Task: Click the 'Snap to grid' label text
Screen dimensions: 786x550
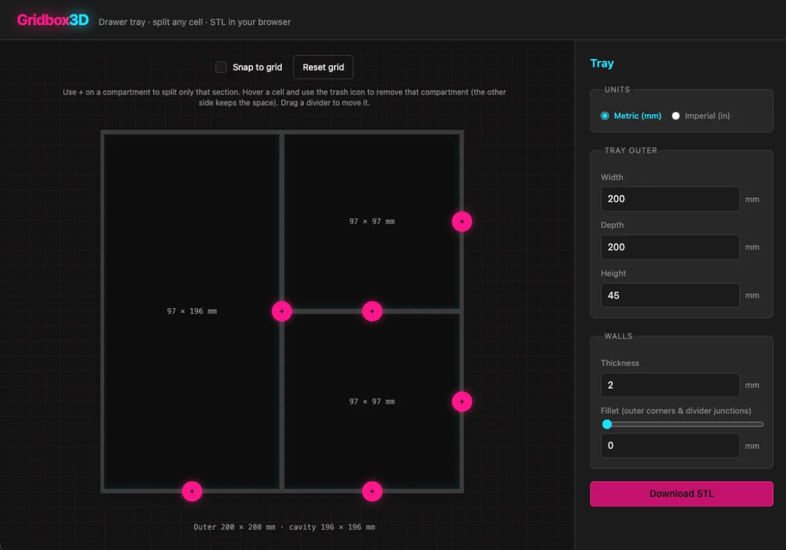Action: pos(257,68)
